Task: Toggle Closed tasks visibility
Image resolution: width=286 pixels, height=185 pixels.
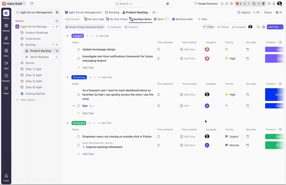Action: 223,27
